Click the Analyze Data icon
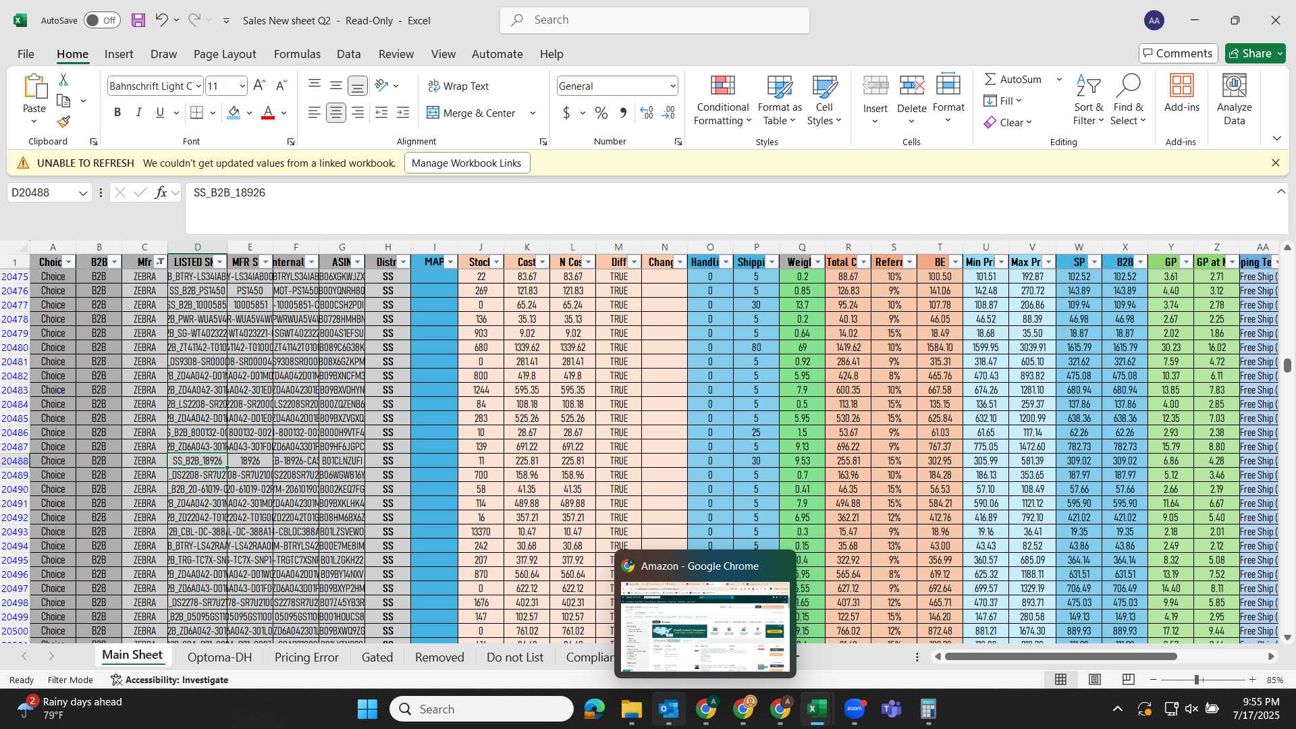This screenshot has height=729, width=1296. coord(1235,86)
